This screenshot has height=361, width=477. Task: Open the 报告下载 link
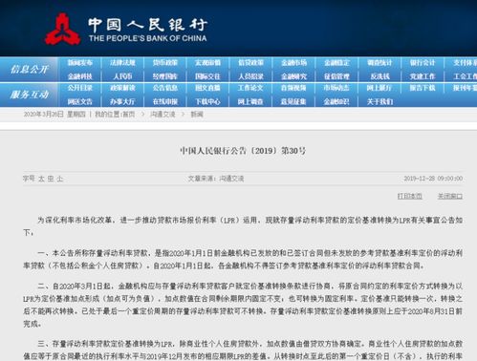point(423,88)
